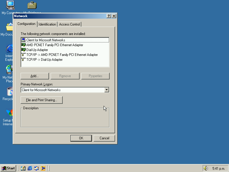Launch Internet Explorer from the quick launch bar

[x=30, y=168]
